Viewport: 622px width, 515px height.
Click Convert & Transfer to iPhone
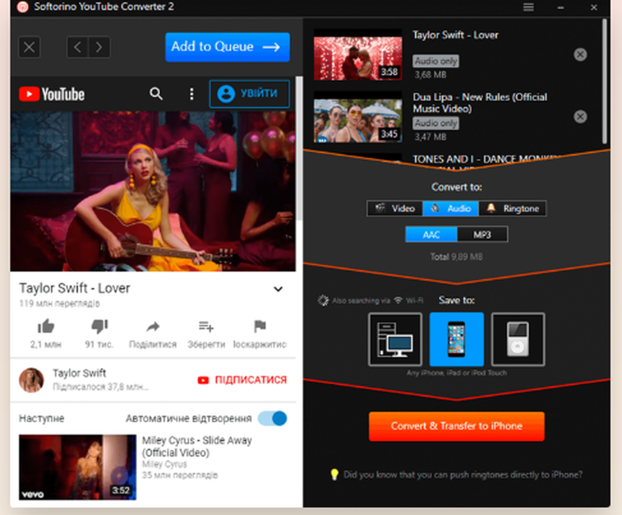(457, 426)
